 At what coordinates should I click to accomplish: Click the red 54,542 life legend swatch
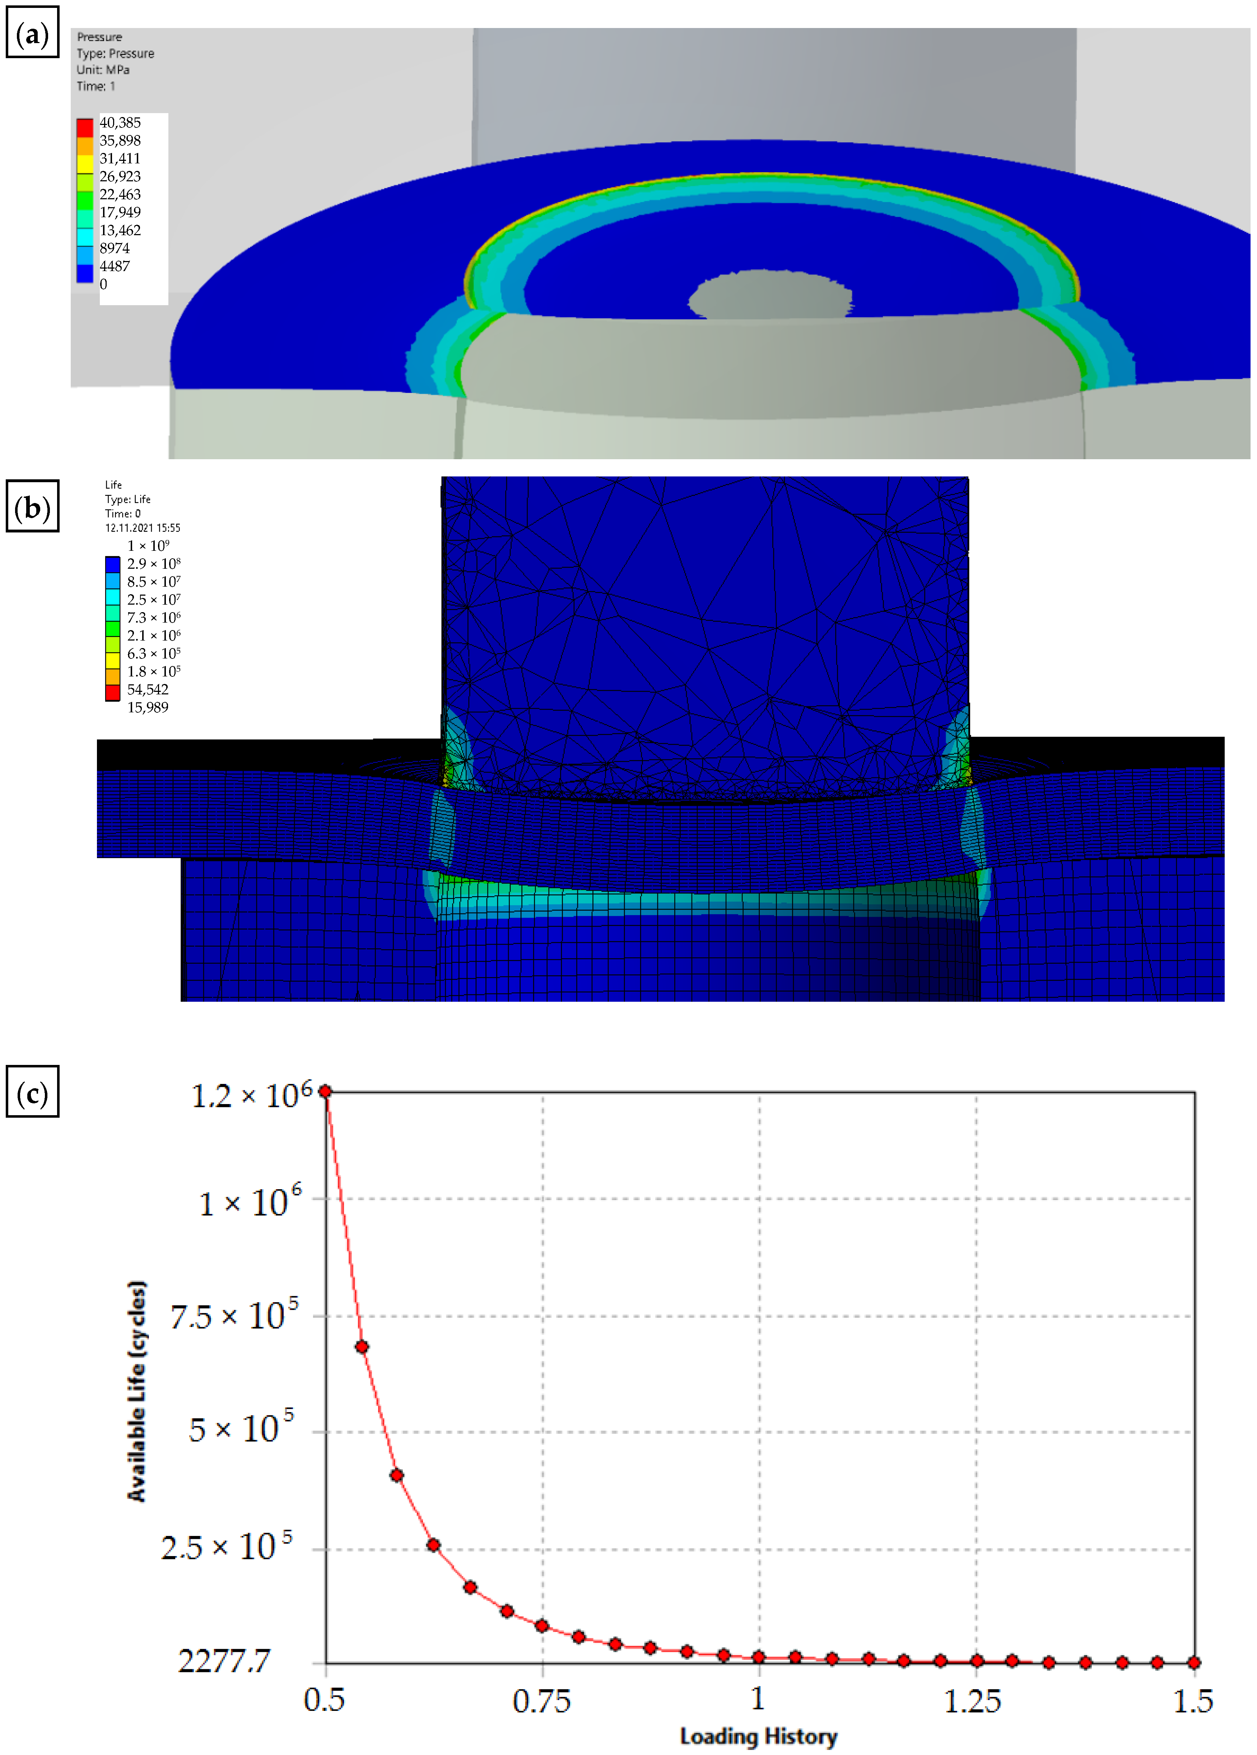(113, 693)
